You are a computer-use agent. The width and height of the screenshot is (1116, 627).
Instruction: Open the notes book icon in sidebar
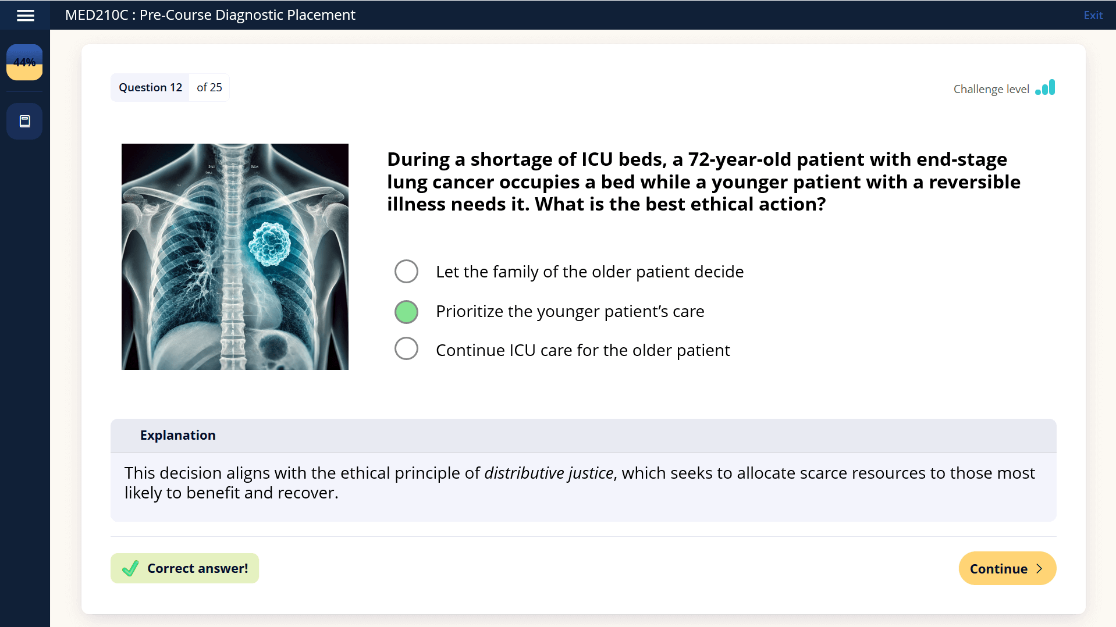pyautogui.click(x=24, y=122)
